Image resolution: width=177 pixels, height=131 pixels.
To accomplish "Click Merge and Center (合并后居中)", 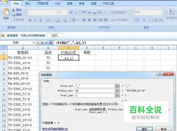I will coord(119,20).
